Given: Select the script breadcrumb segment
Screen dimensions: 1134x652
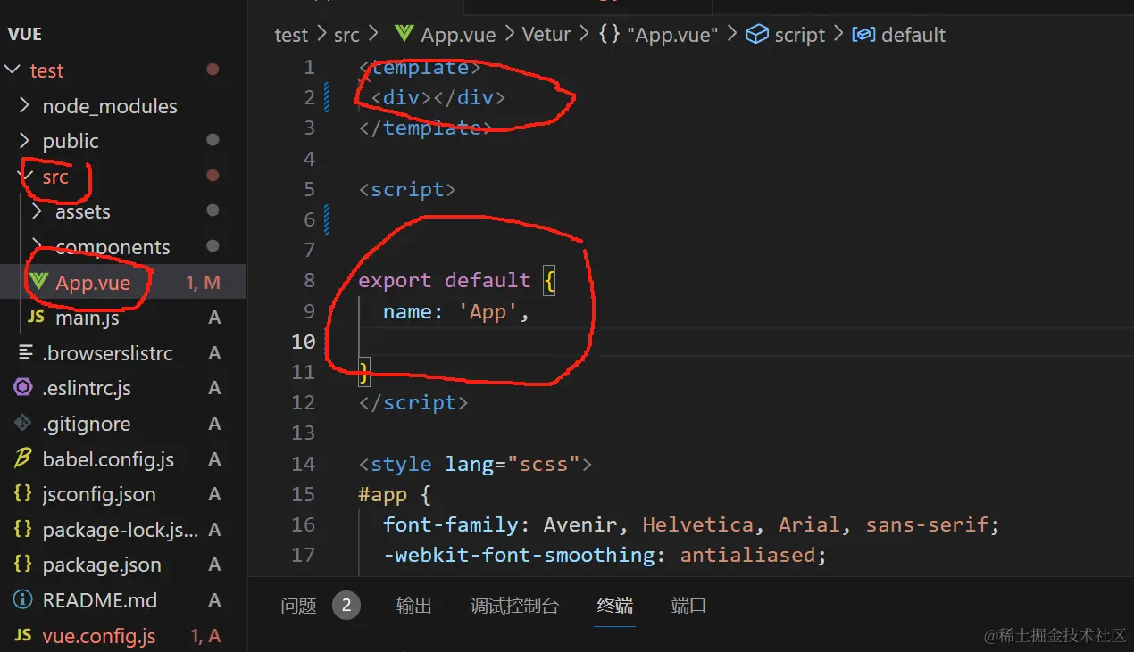Looking at the screenshot, I should (800, 35).
